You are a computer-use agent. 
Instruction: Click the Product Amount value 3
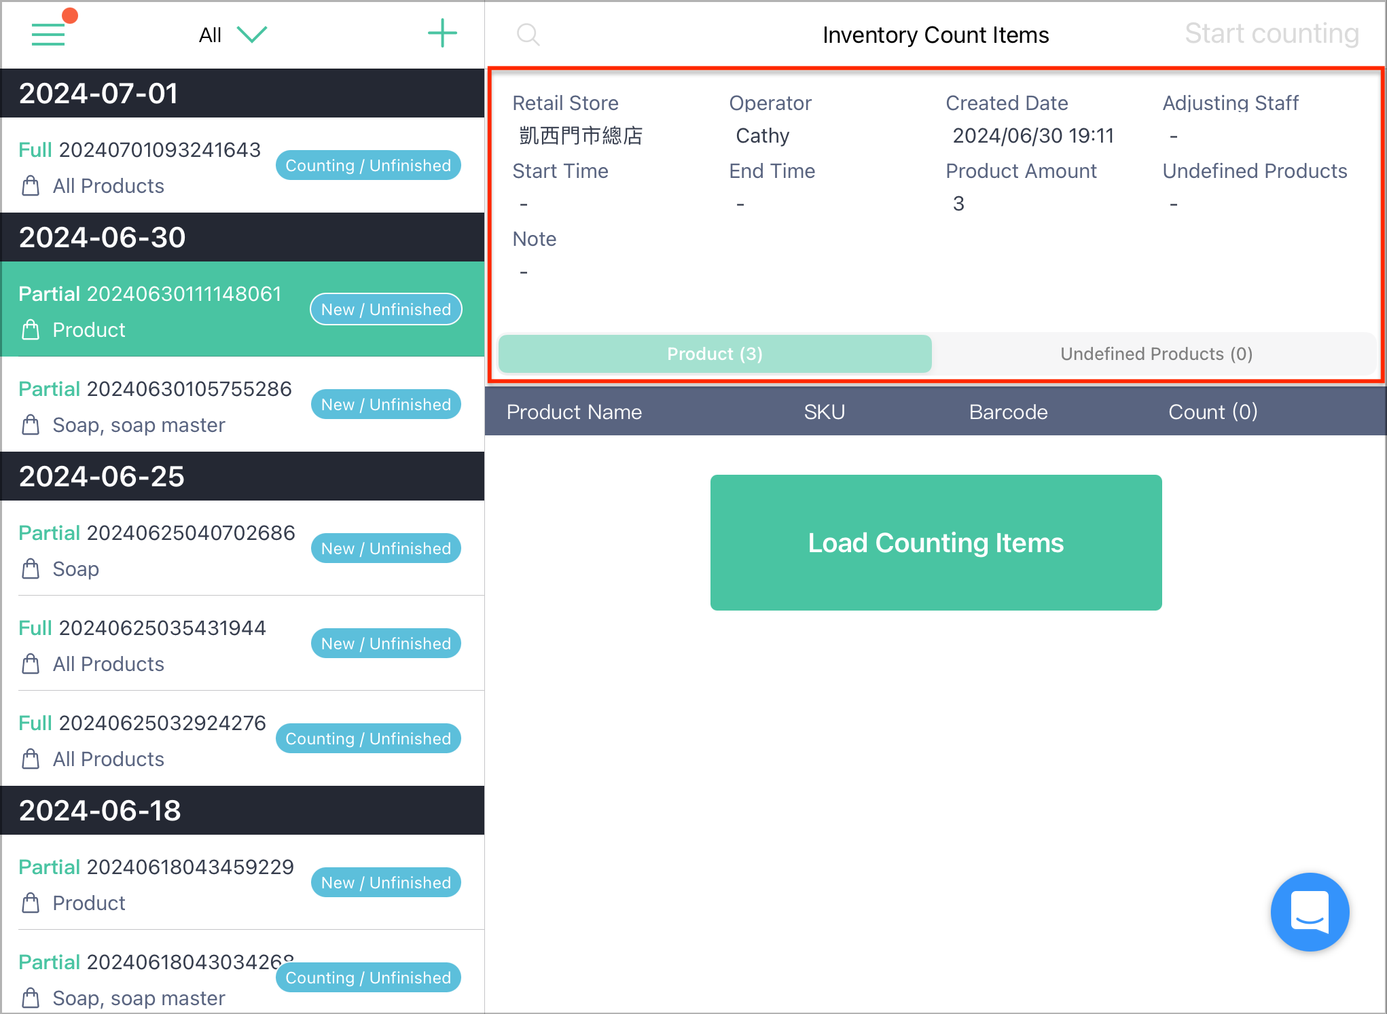958,204
